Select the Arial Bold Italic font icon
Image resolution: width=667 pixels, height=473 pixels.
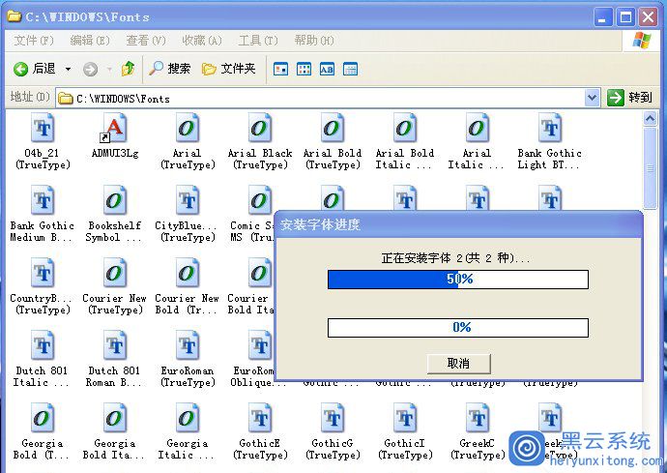pos(404,128)
